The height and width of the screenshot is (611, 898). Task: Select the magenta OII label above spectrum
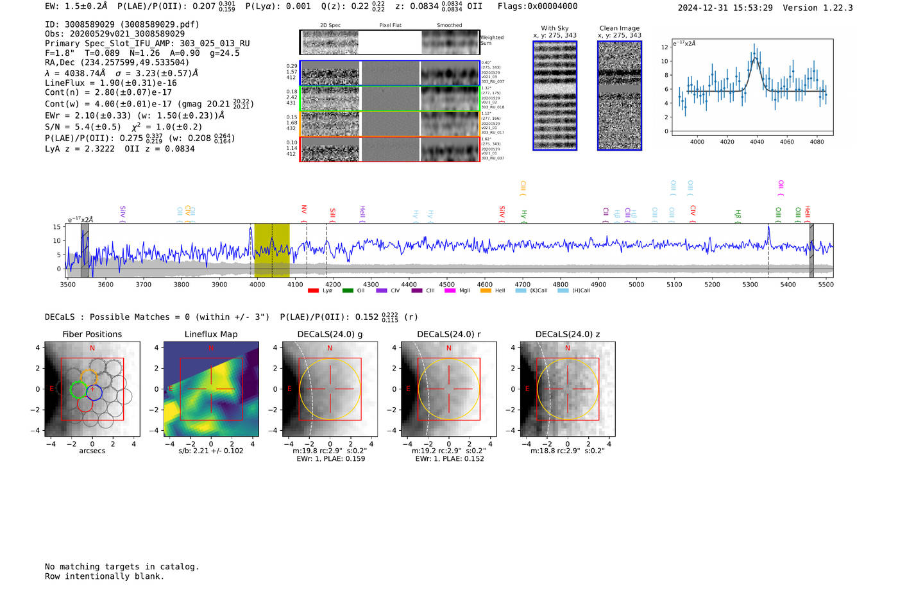pos(781,188)
